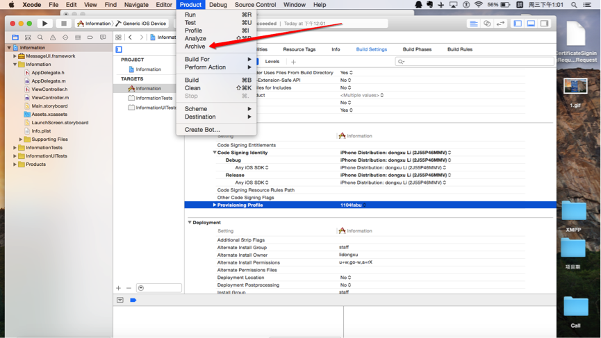Expand the Scheme submenu
This screenshot has height=338, width=601.
point(216,109)
